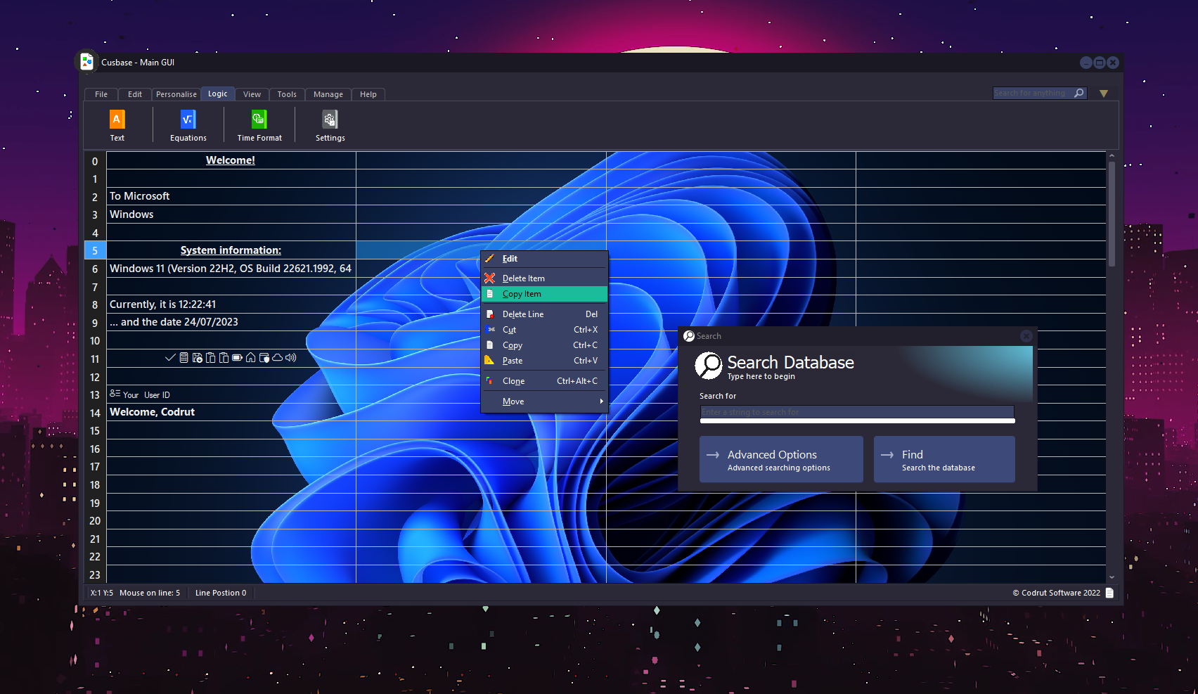This screenshot has height=694, width=1198.
Task: Open the File tab
Action: (x=101, y=94)
